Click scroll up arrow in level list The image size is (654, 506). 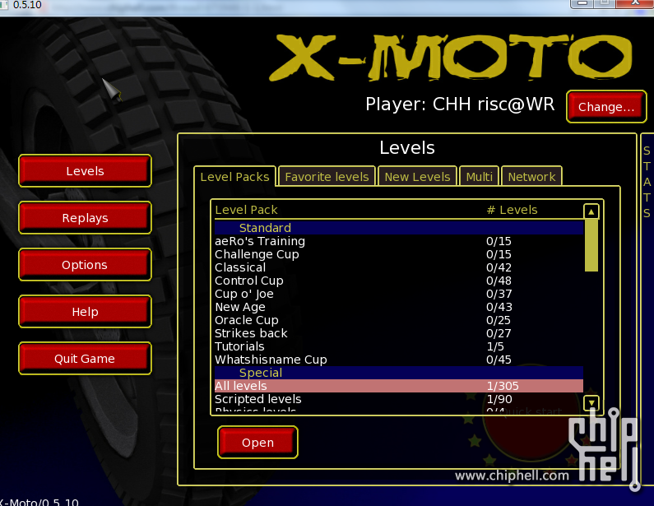(591, 211)
